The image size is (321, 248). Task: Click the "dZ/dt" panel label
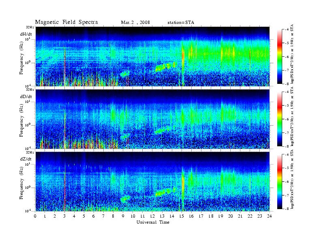point(26,159)
